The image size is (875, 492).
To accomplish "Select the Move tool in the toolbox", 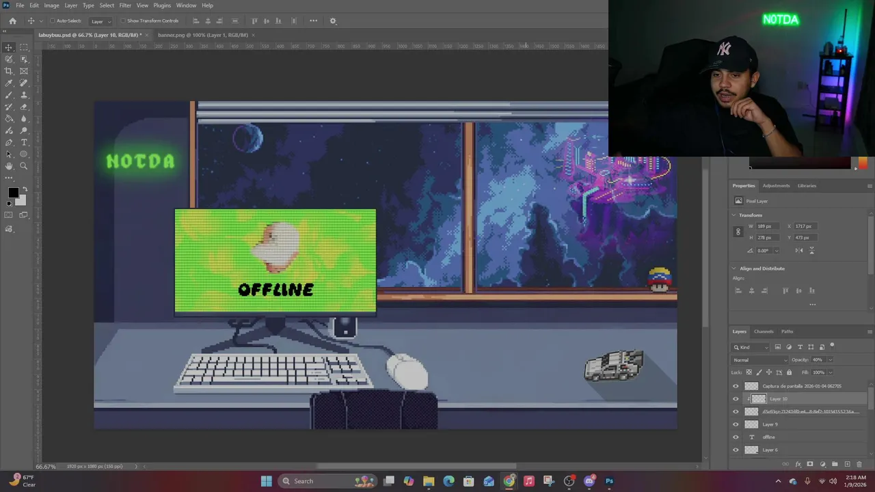I will click(9, 47).
